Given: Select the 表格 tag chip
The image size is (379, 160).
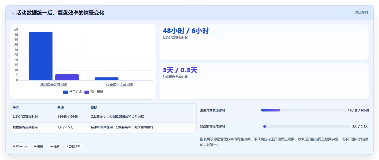Looking at the screenshot, I should [38, 146].
